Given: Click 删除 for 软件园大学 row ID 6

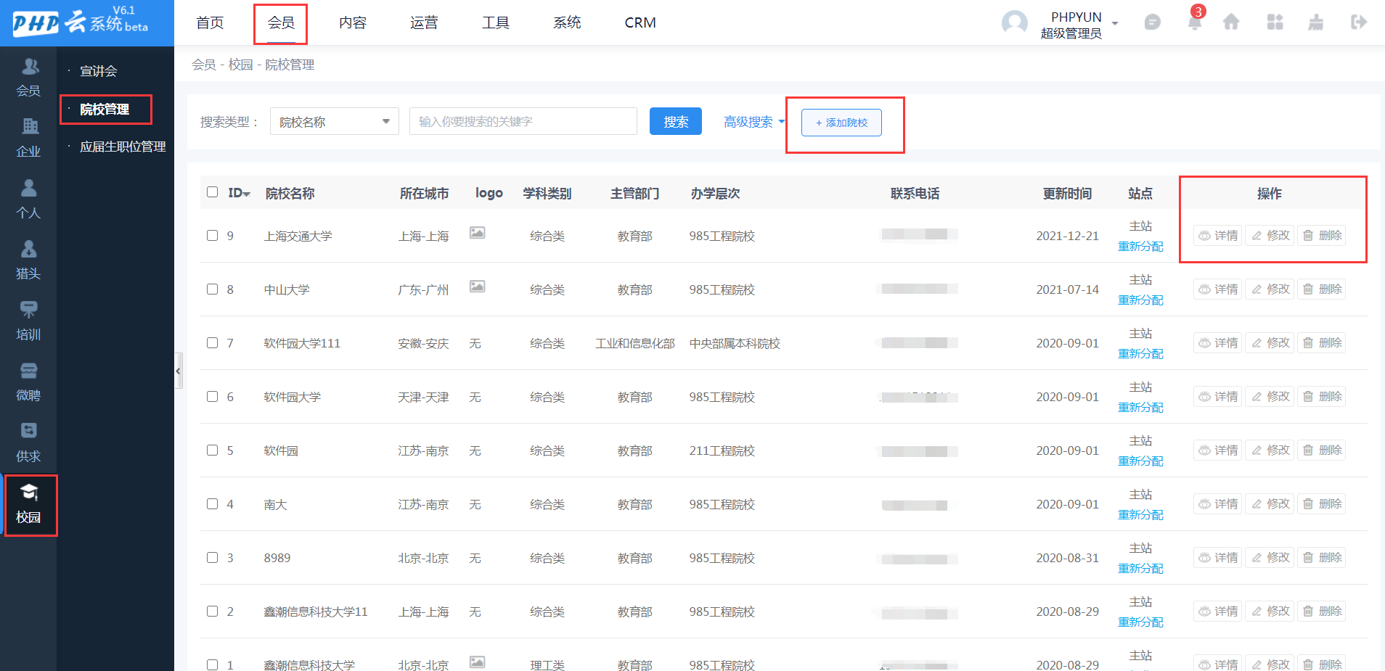Looking at the screenshot, I should 1322,396.
